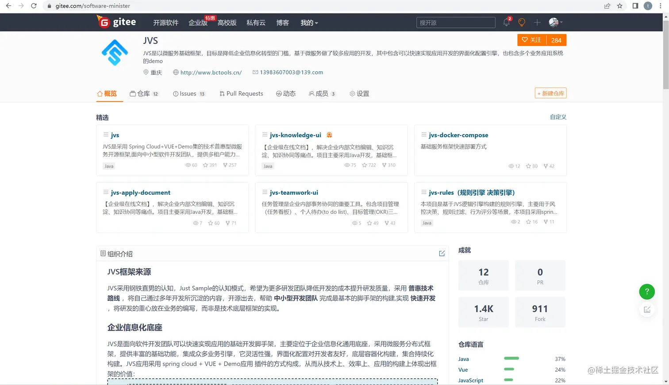669x385 pixels.
Task: Open the jvs repository link
Action: 115,135
